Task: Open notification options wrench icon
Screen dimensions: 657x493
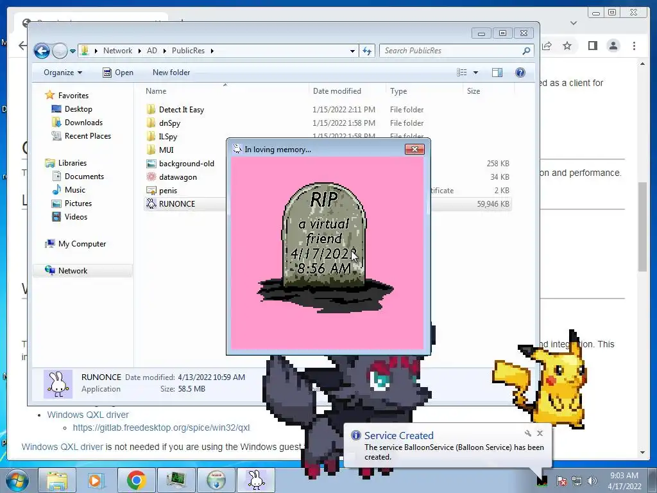Action: pyautogui.click(x=527, y=433)
